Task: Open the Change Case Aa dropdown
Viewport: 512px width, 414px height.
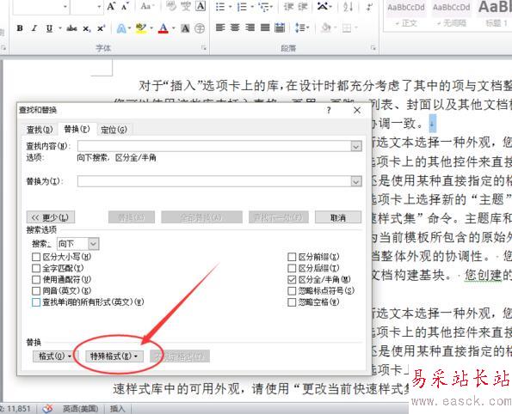Action: pos(147,6)
